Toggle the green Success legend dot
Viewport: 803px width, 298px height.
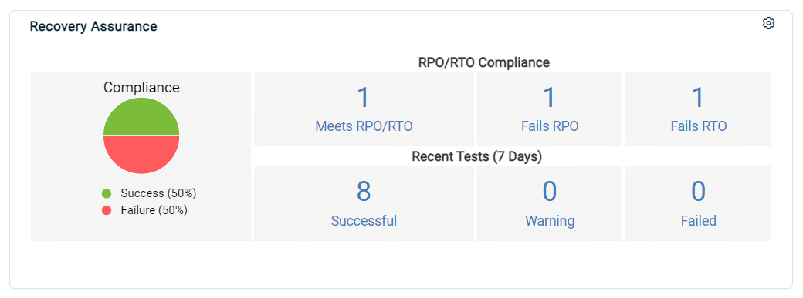pos(107,193)
